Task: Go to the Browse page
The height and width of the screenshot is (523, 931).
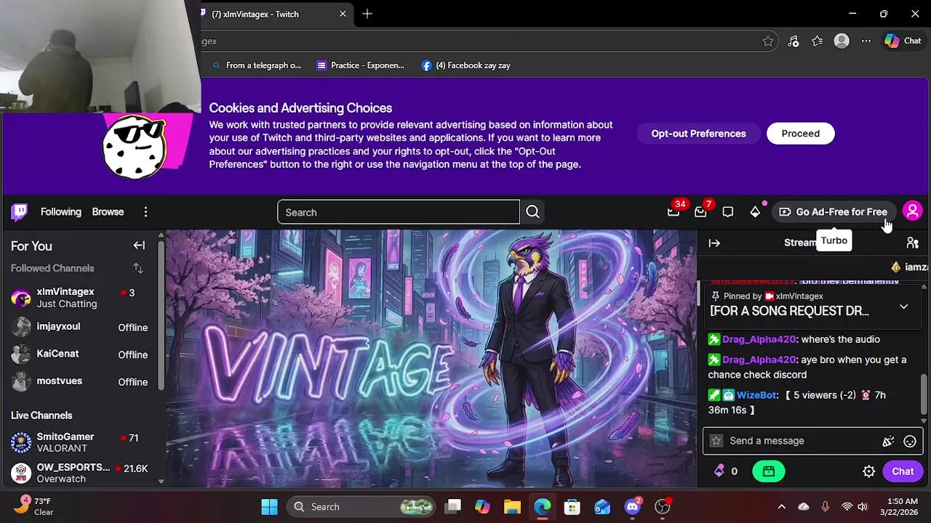Action: [x=108, y=212]
